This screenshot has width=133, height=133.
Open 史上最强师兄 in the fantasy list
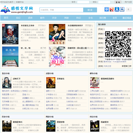pos(28,102)
